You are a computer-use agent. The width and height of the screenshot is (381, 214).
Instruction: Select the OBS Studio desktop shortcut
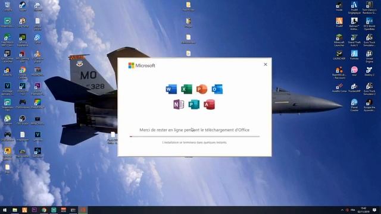pyautogui.click(x=23, y=120)
